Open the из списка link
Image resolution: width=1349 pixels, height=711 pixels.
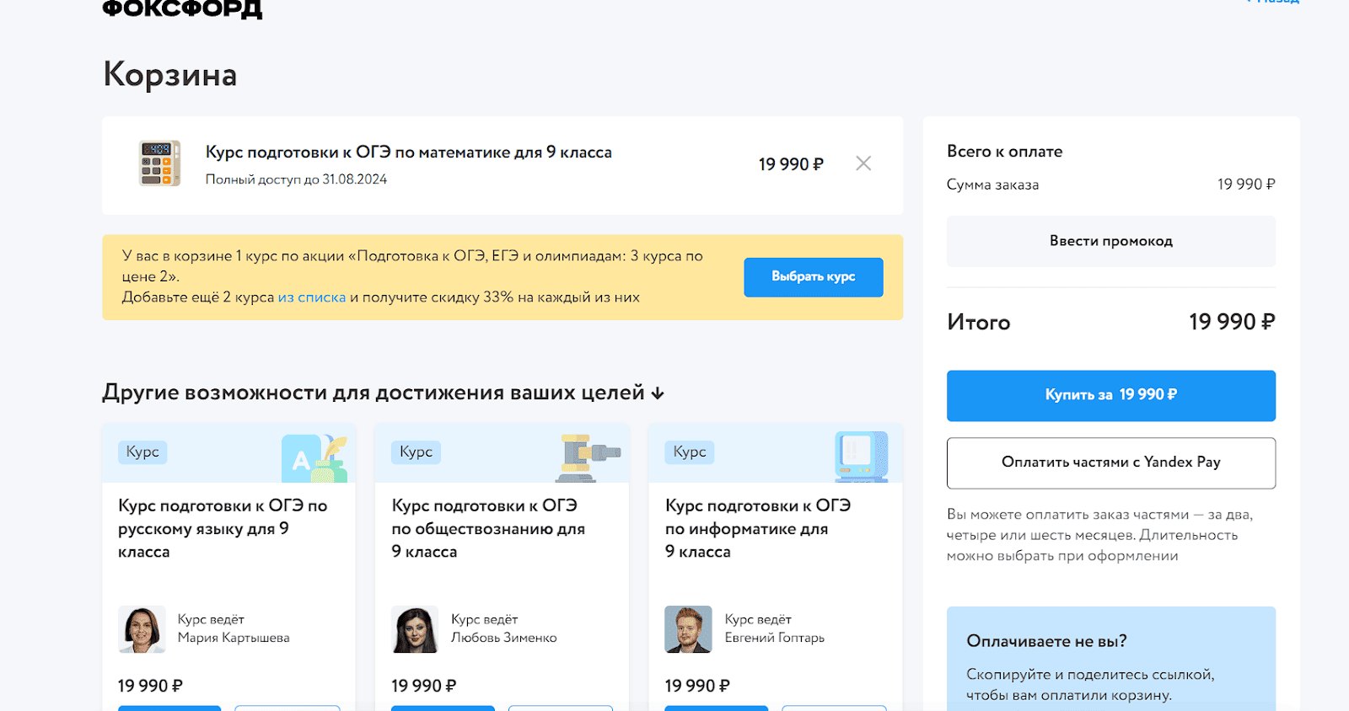click(312, 297)
